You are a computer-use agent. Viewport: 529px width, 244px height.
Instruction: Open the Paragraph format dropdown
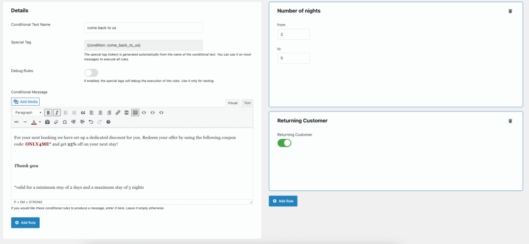tap(27, 112)
